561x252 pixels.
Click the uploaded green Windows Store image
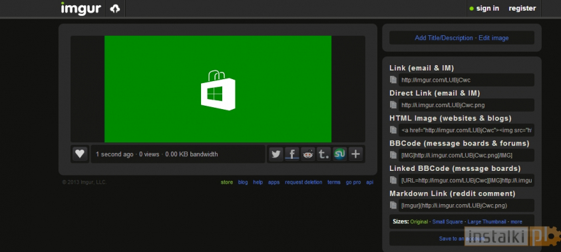(218, 89)
